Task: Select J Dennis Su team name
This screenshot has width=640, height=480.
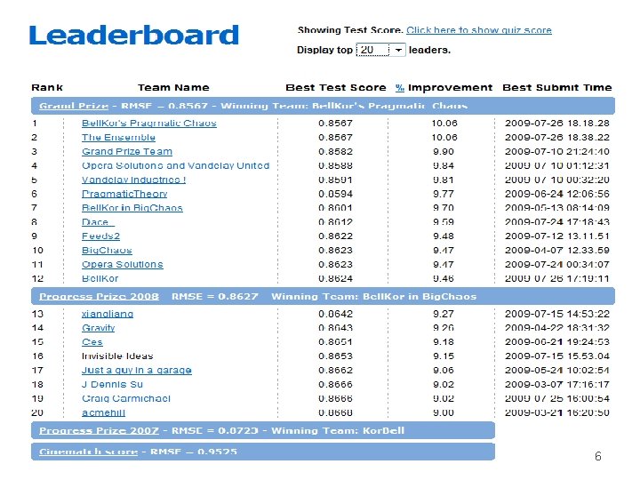Action: 112,385
